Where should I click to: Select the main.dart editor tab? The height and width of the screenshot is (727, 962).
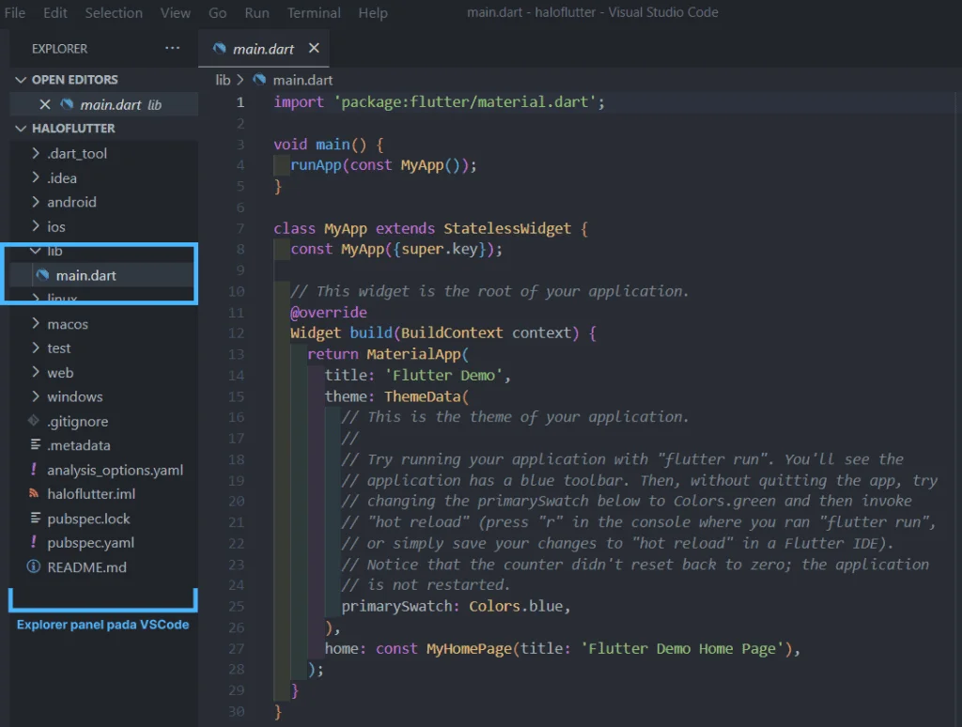click(x=263, y=49)
